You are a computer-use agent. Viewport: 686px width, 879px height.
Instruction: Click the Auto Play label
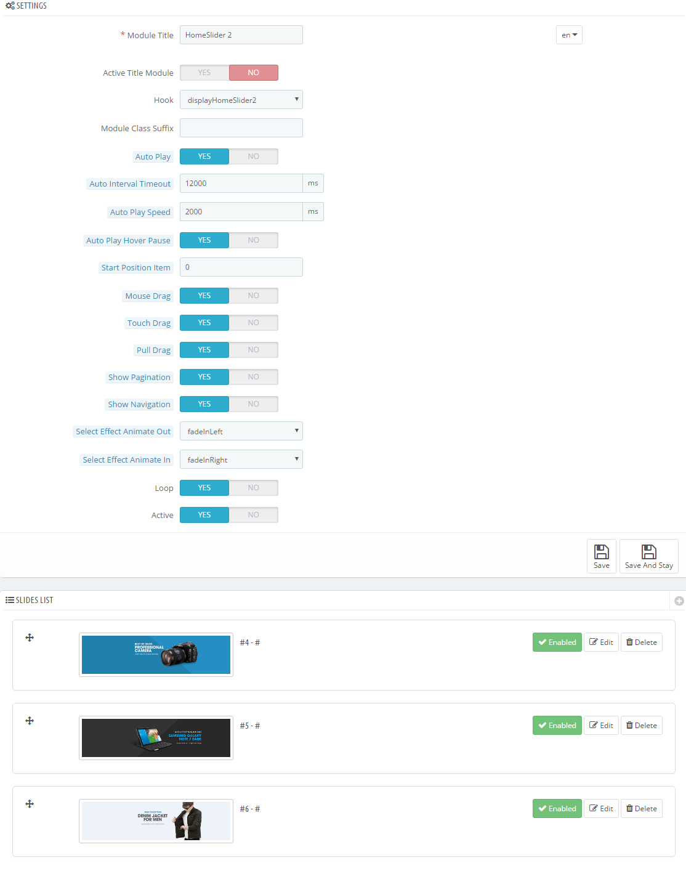(153, 156)
